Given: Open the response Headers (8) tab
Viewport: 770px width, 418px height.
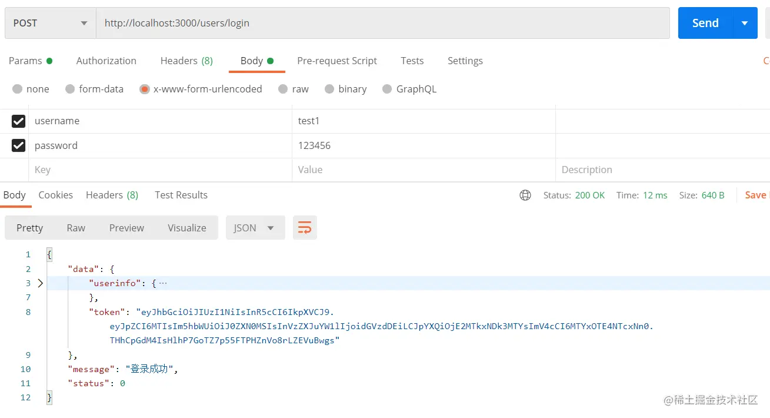Looking at the screenshot, I should coord(112,195).
